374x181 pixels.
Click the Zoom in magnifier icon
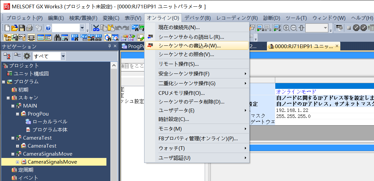point(286,28)
